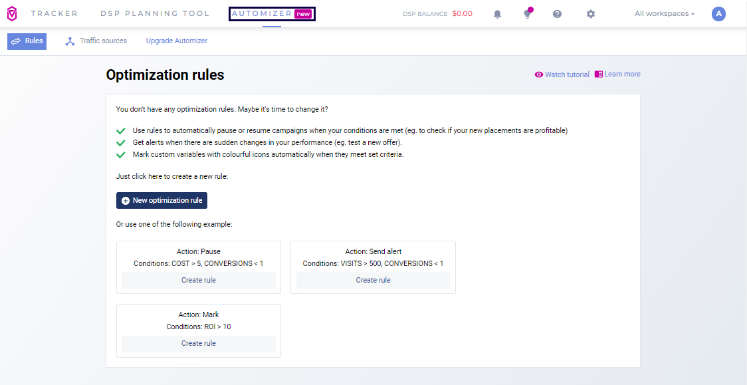Go to Traffic sources tab

tap(96, 41)
